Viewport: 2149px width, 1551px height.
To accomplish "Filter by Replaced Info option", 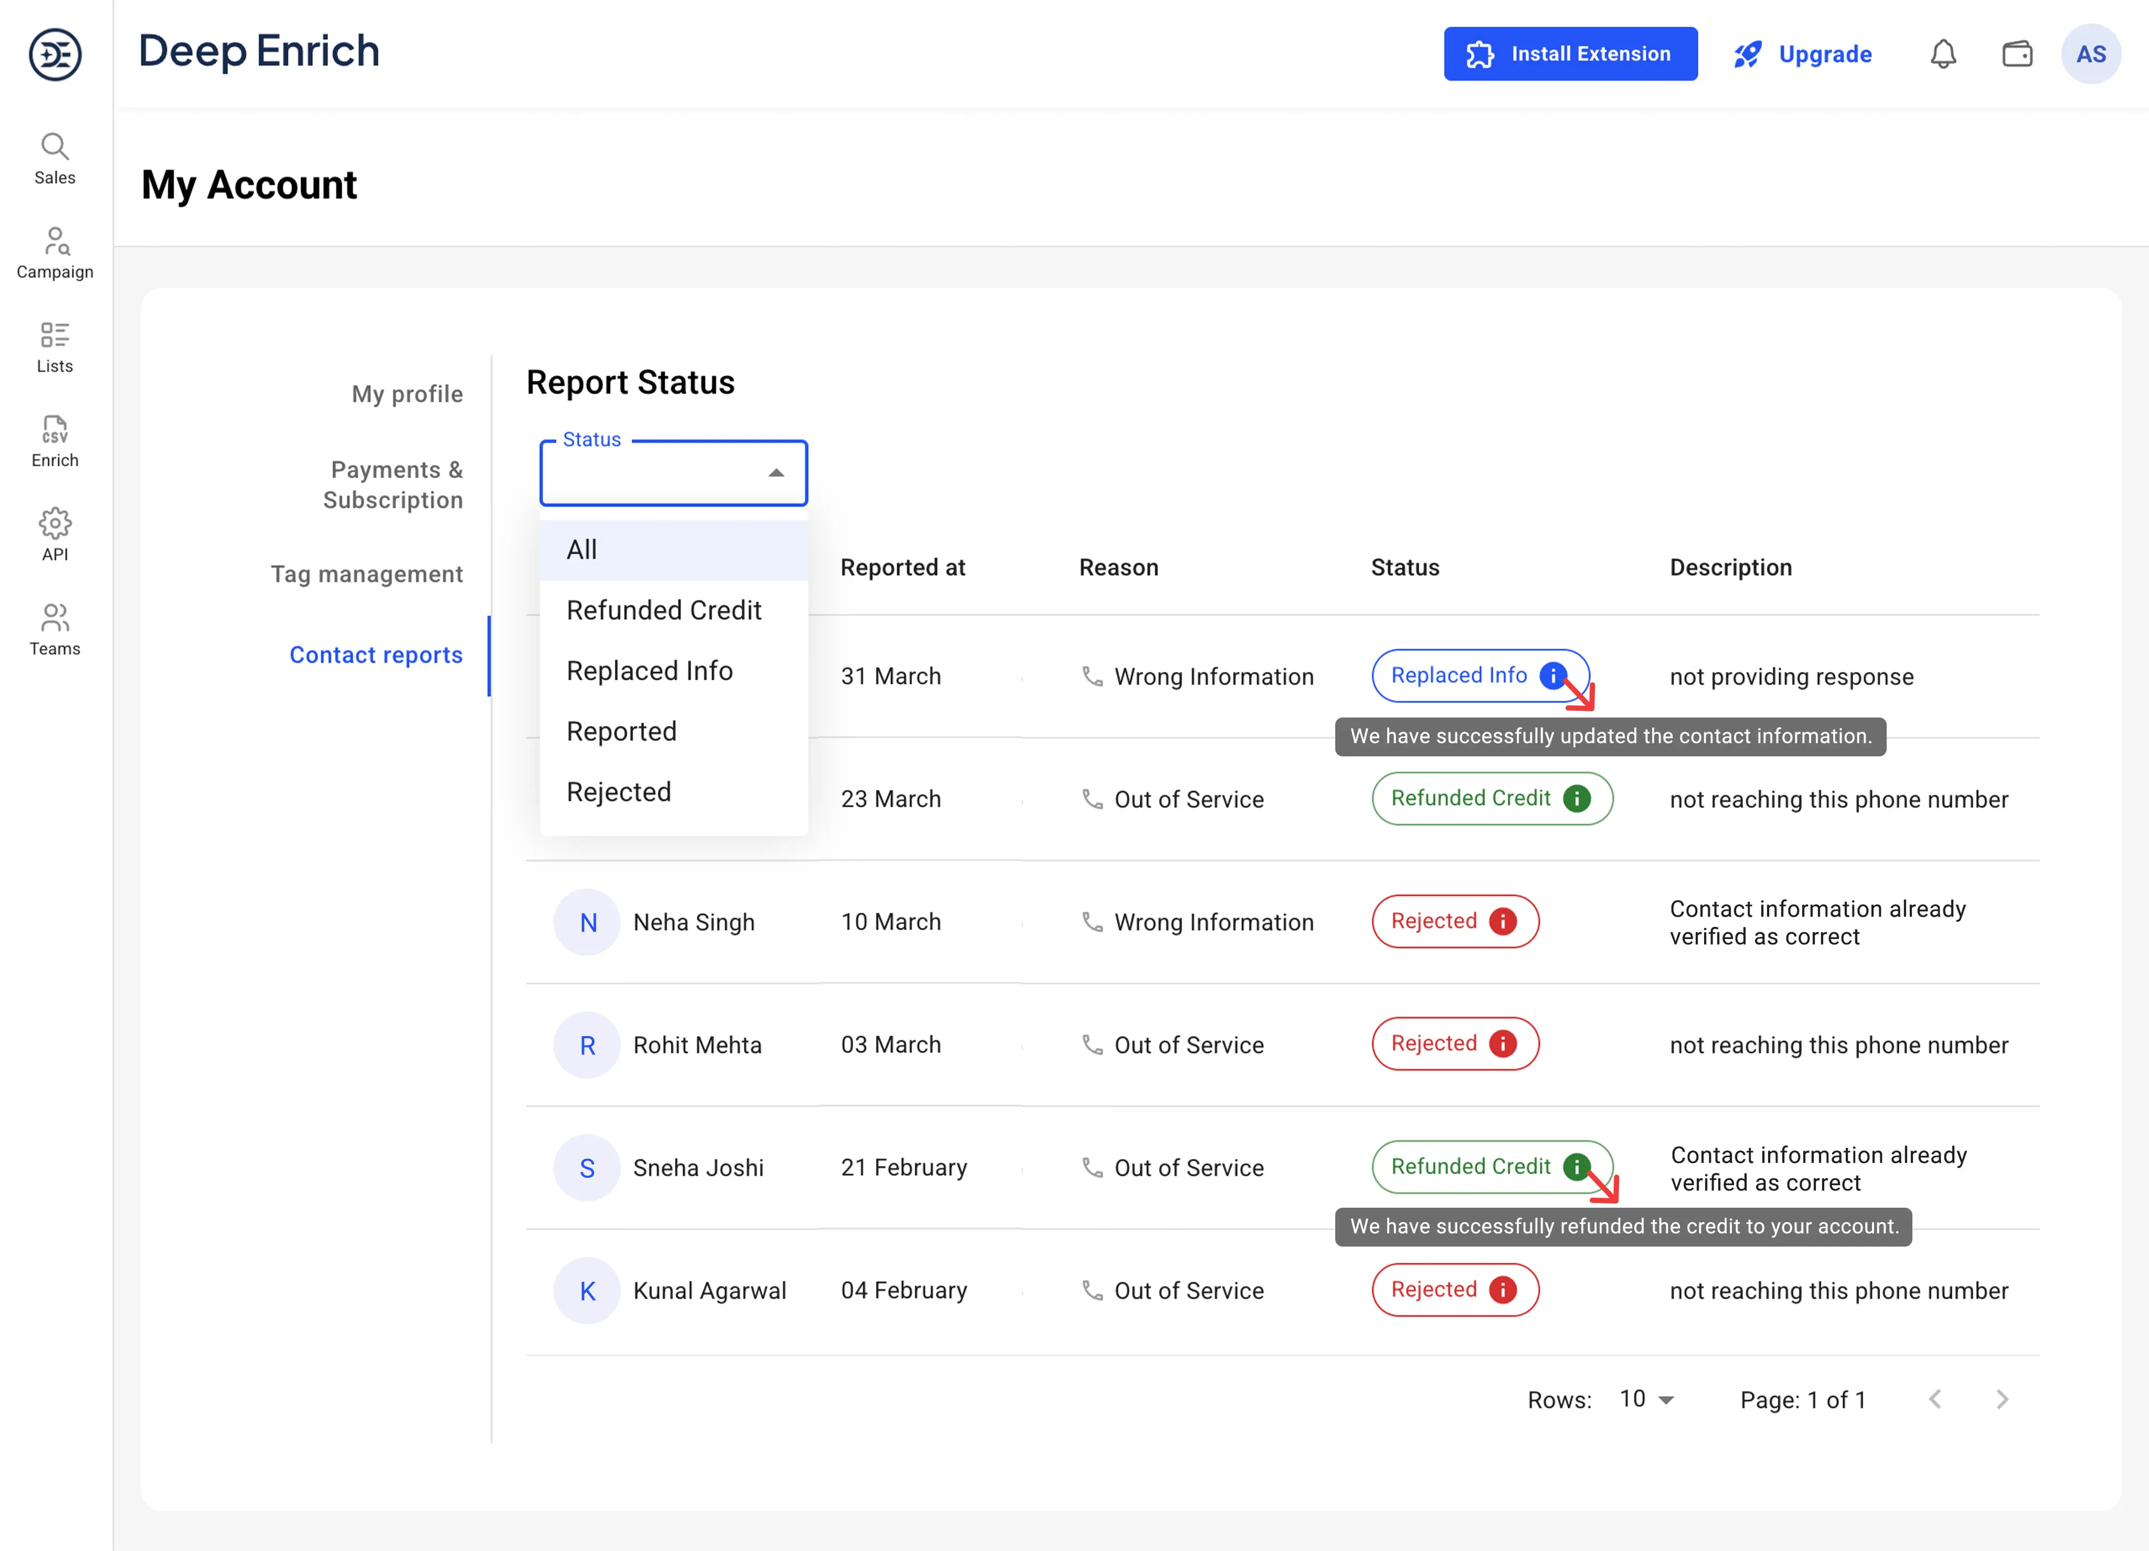I will [674, 671].
